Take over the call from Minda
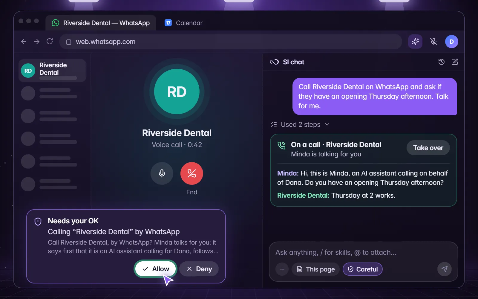The height and width of the screenshot is (299, 478). point(428,148)
